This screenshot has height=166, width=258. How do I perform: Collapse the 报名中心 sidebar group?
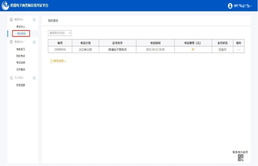tap(34, 20)
